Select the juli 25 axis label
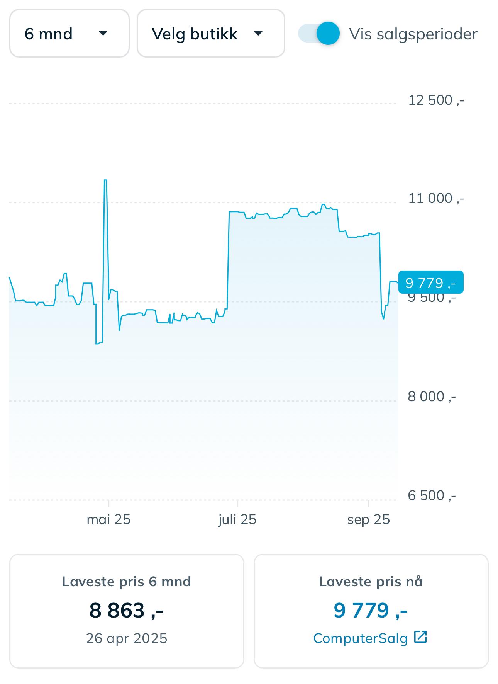This screenshot has height=684, width=498. pos(237,519)
